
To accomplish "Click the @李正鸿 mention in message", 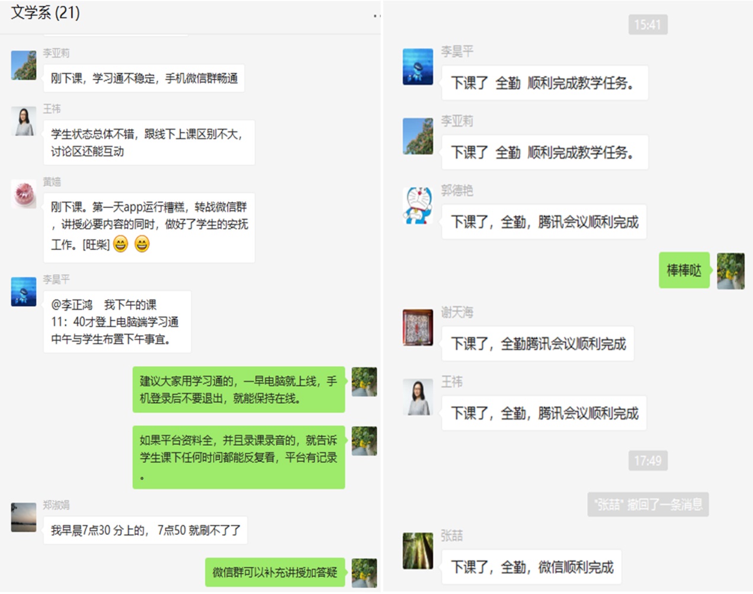I will tap(72, 305).
